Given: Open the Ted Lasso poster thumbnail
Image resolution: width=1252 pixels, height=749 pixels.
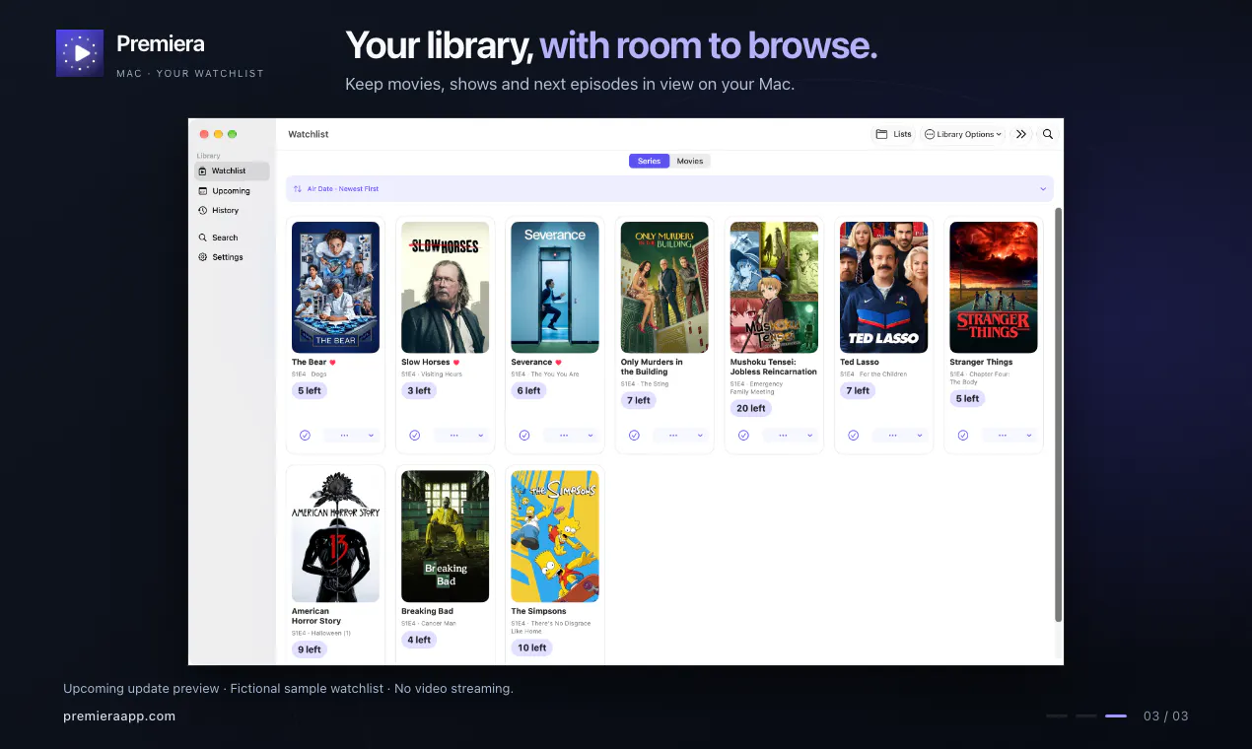Looking at the screenshot, I should [x=884, y=287].
